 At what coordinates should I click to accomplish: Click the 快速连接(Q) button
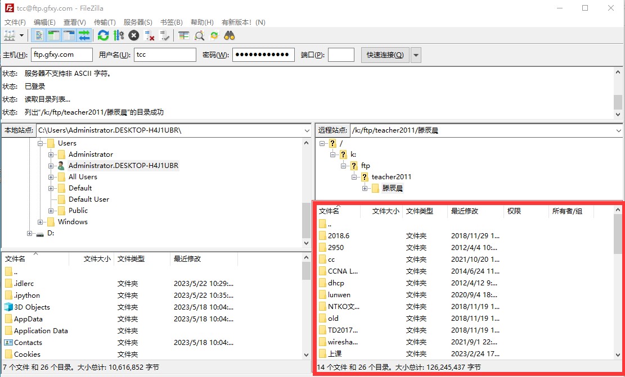tap(385, 55)
